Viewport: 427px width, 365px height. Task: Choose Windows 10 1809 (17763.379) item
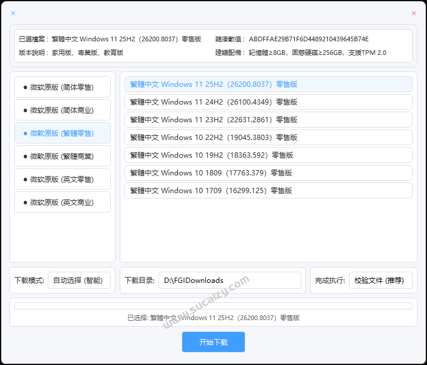(268, 173)
